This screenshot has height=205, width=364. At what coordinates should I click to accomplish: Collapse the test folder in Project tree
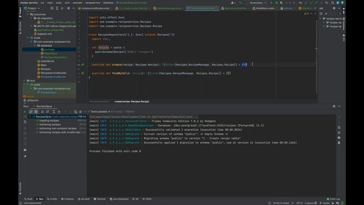click(24, 81)
